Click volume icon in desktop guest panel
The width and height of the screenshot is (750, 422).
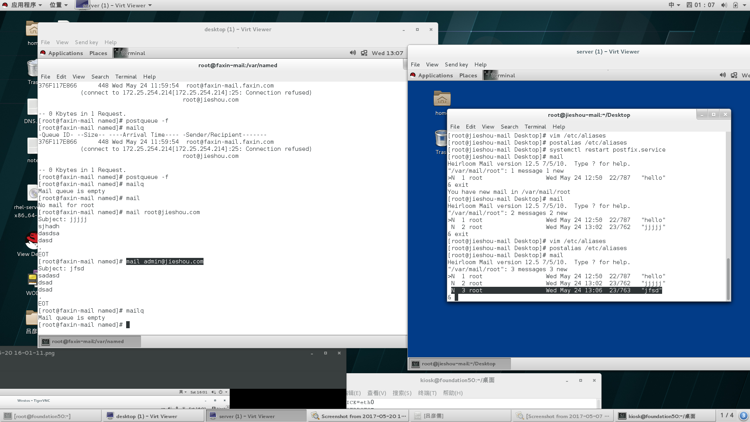[353, 53]
